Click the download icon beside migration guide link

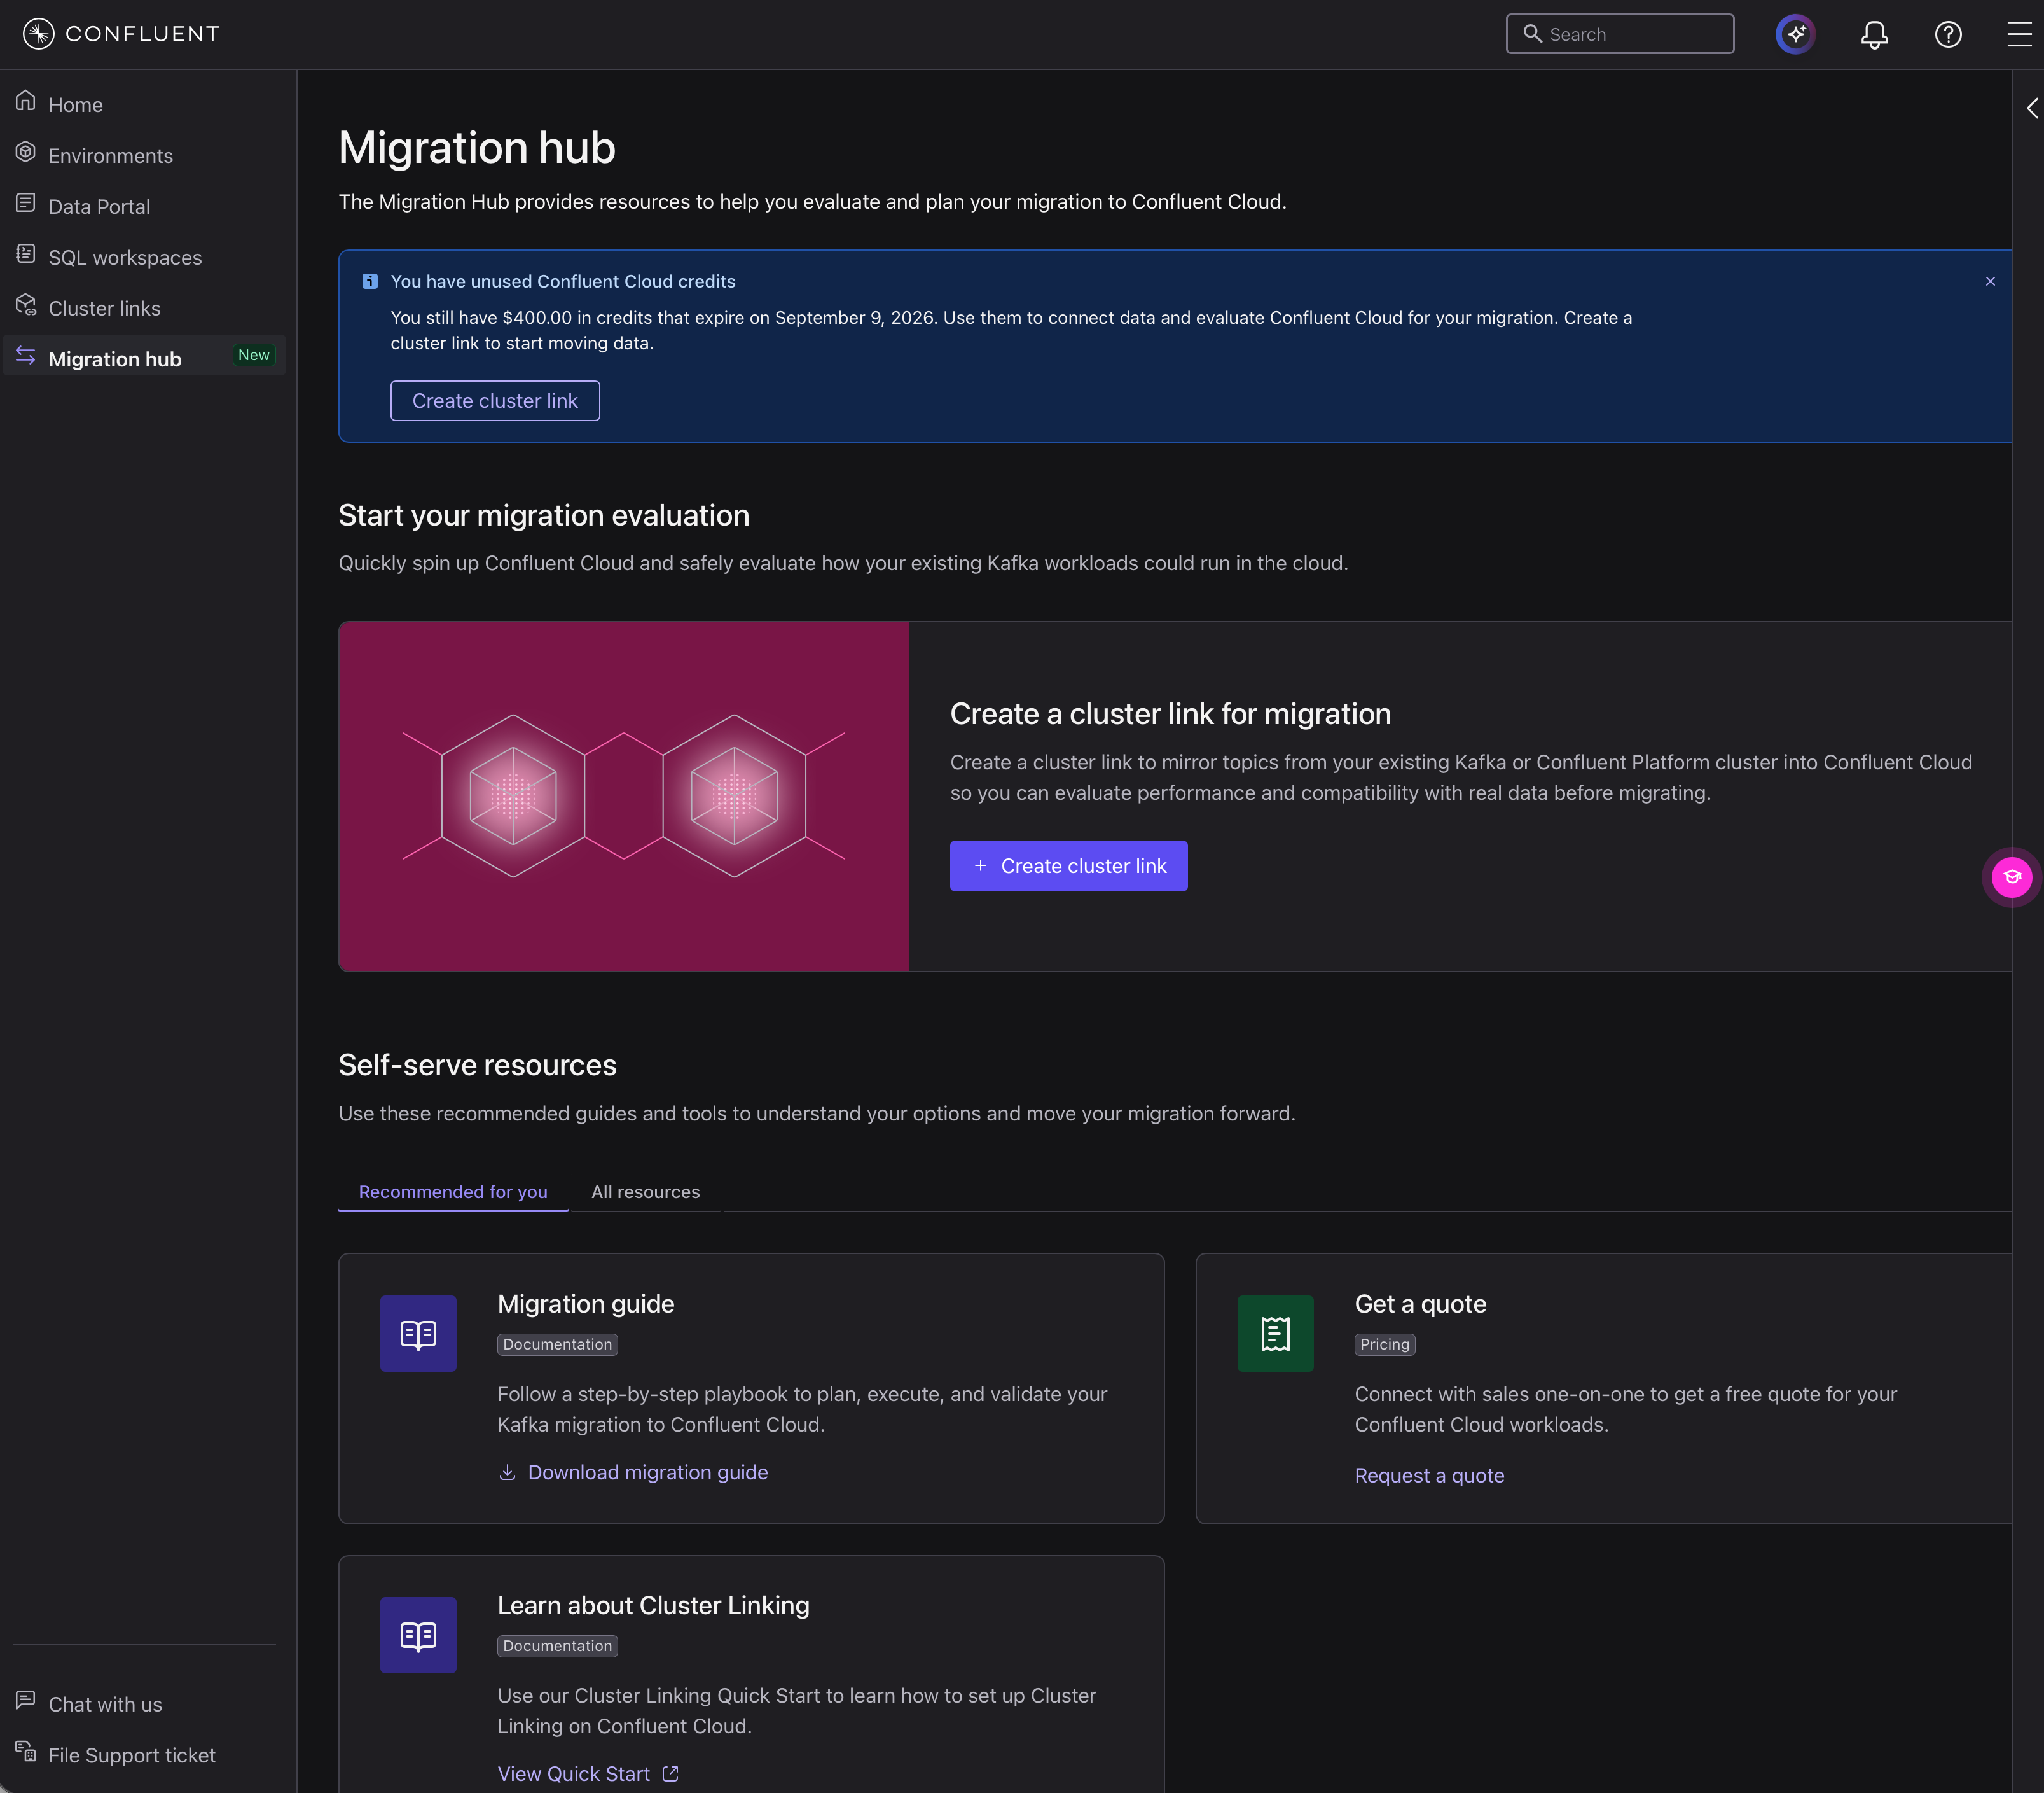(507, 1472)
